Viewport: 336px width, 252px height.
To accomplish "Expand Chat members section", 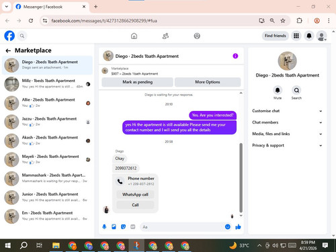I will click(x=287, y=122).
